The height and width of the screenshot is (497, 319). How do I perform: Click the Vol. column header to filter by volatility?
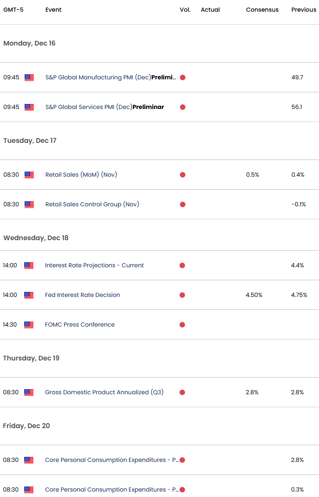tap(185, 10)
